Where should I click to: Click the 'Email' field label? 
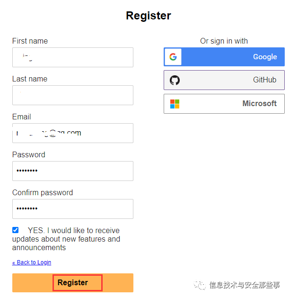22,117
